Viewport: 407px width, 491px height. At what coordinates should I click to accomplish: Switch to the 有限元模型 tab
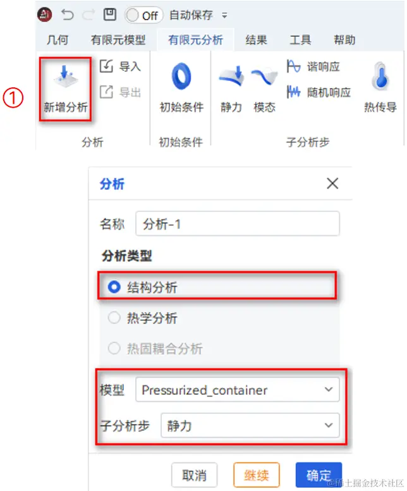coord(118,40)
